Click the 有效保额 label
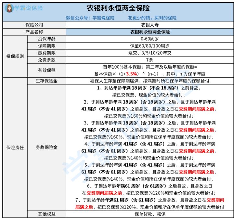 (x=47, y=70)
